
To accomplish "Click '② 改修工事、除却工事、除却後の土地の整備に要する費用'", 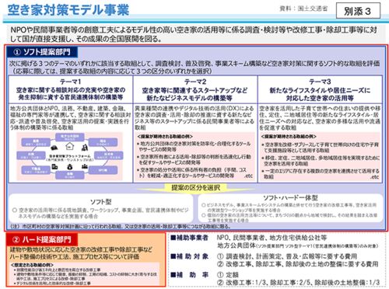I will click(x=297, y=264).
